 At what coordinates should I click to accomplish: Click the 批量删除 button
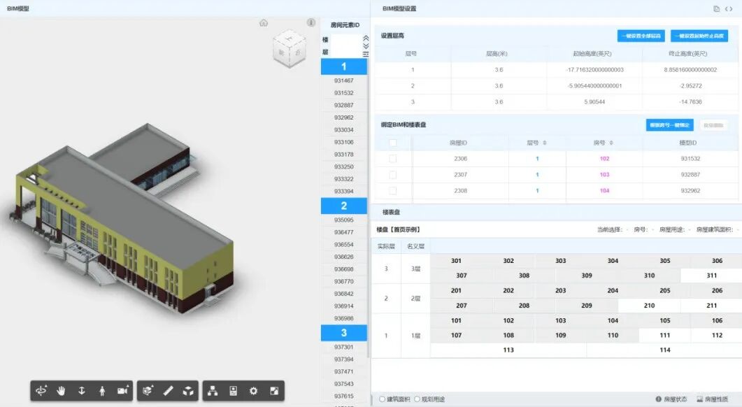(x=713, y=125)
